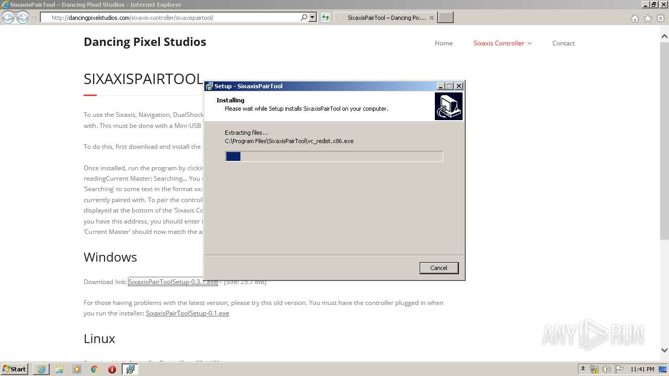Refresh the page with the green arrows button
Screen dimensions: 669x376
point(326,17)
